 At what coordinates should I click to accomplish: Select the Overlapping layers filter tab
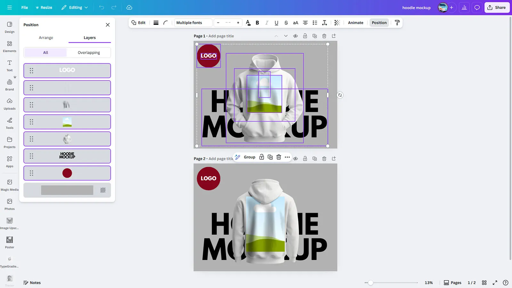[x=89, y=52]
